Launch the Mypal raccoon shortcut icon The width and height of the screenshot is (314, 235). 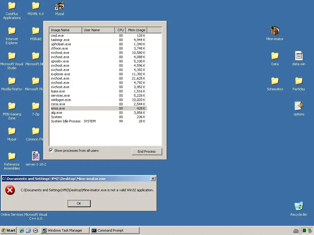59,6
